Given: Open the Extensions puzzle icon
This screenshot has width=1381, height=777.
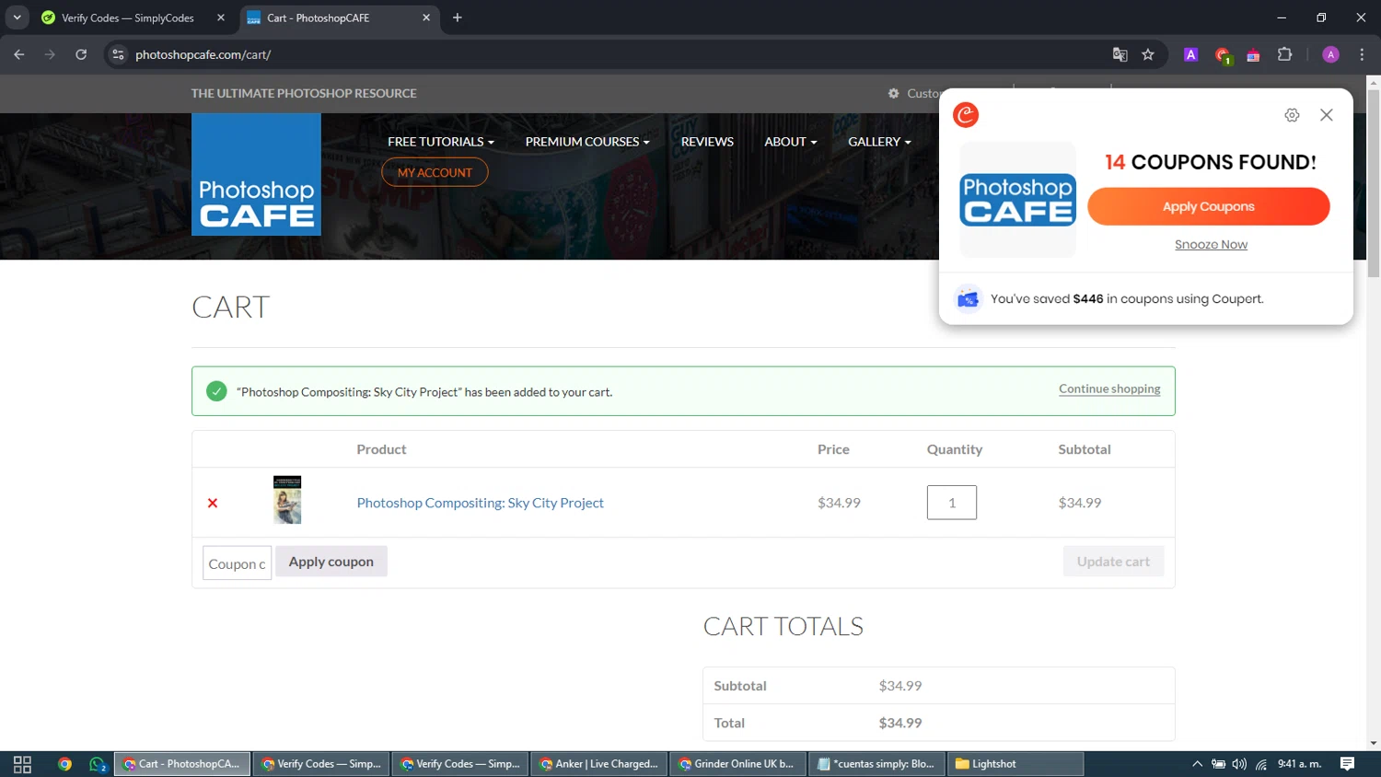Looking at the screenshot, I should tap(1284, 54).
